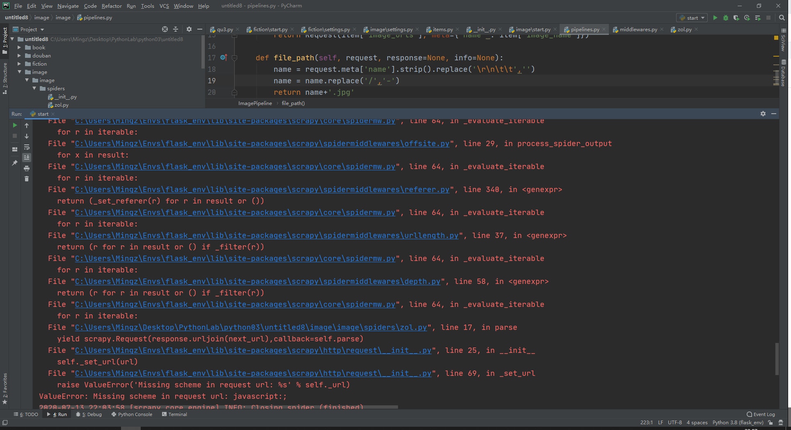Open the Debug tool window
The height and width of the screenshot is (430, 791).
click(x=89, y=414)
